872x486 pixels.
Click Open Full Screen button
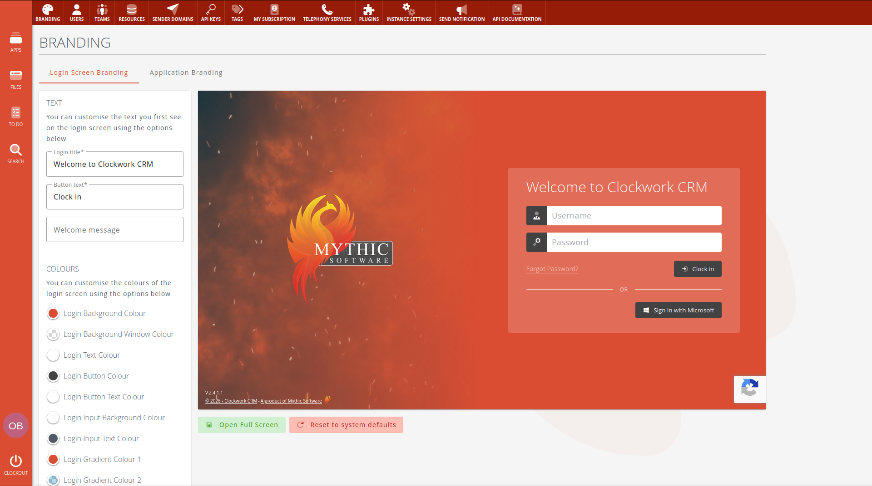tap(242, 425)
